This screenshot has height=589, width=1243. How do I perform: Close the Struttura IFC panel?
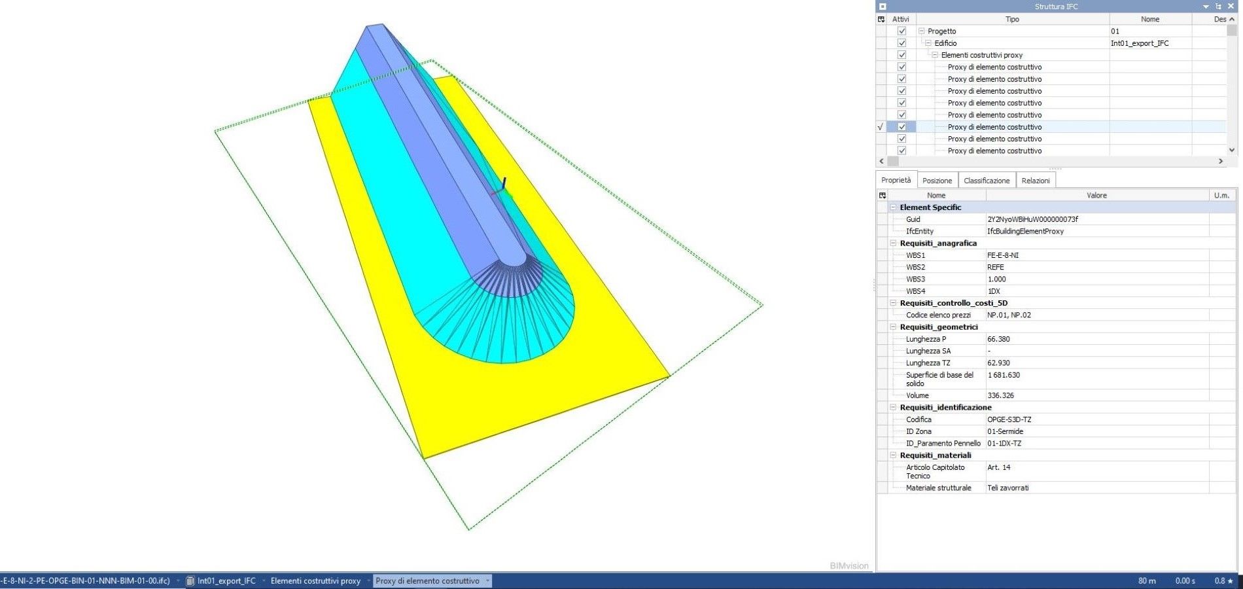tap(1230, 7)
